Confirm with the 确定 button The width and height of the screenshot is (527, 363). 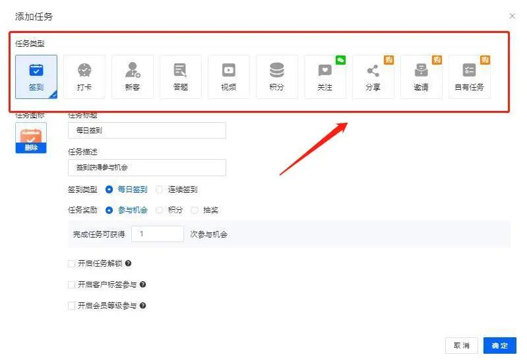click(500, 345)
